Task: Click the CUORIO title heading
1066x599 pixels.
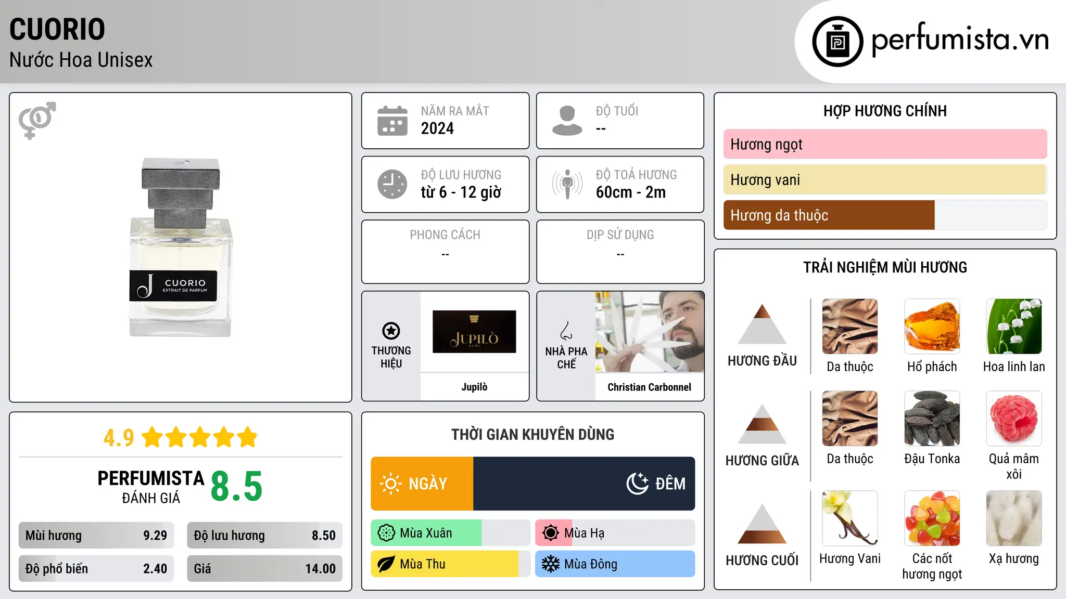Action: click(57, 29)
